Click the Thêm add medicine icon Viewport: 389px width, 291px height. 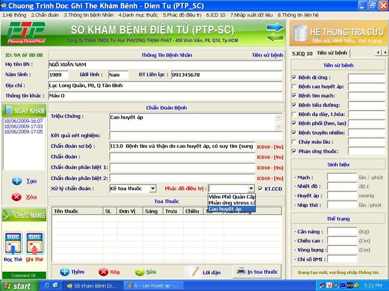click(x=64, y=272)
